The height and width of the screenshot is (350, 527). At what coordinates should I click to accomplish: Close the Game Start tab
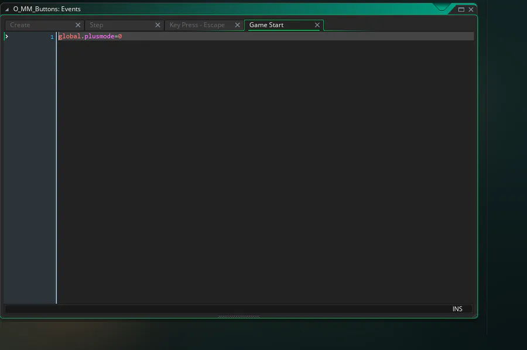tap(317, 25)
